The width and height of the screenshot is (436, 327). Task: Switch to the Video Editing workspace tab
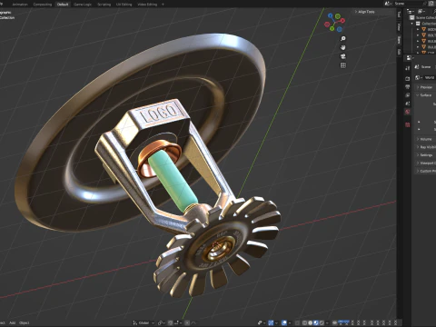pos(147,5)
